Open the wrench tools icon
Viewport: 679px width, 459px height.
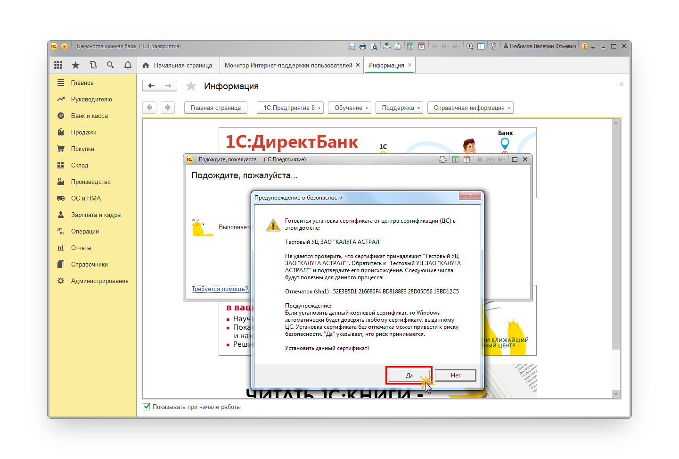coord(494,46)
